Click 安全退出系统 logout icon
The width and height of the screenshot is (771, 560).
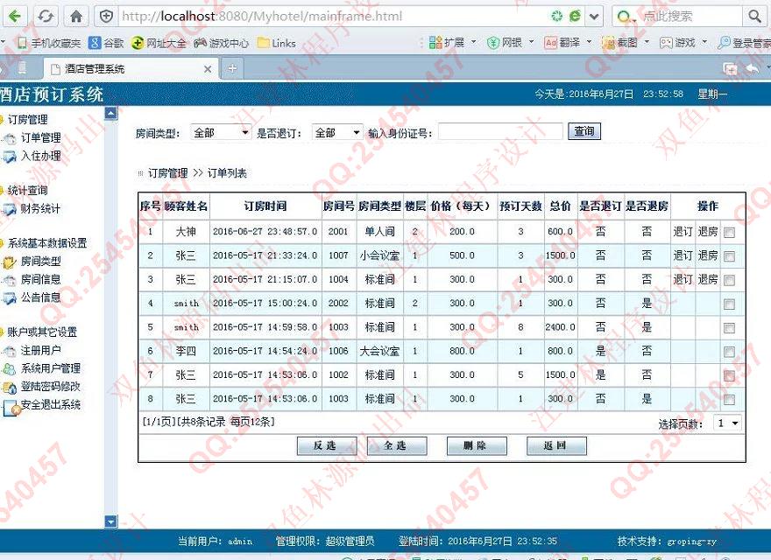tap(10, 406)
